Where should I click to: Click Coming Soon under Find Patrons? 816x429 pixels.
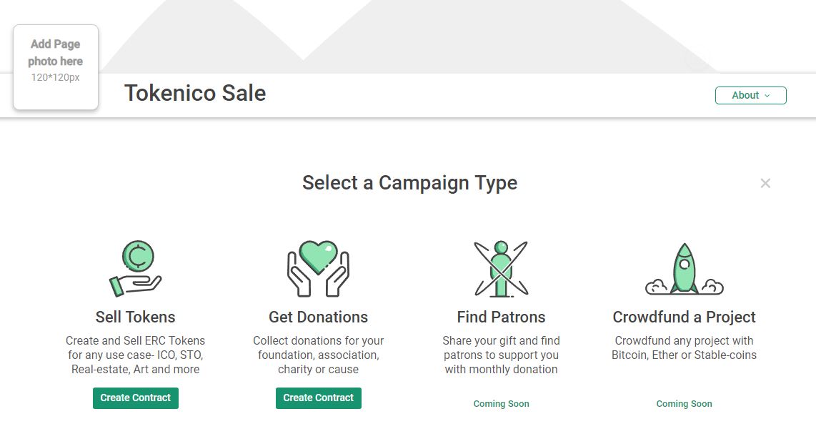point(501,403)
